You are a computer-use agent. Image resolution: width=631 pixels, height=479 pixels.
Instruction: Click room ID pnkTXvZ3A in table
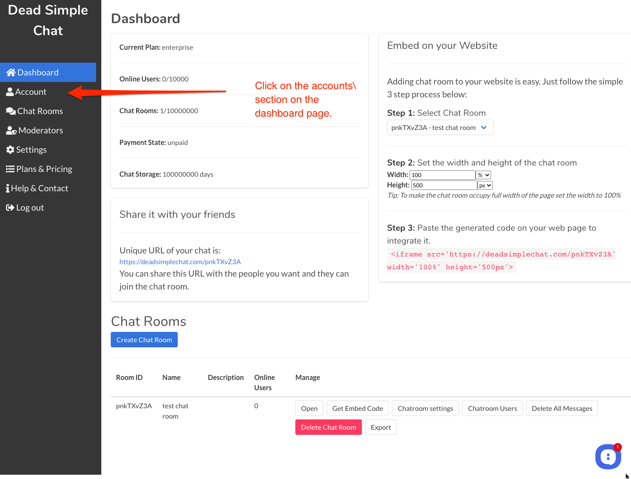134,406
